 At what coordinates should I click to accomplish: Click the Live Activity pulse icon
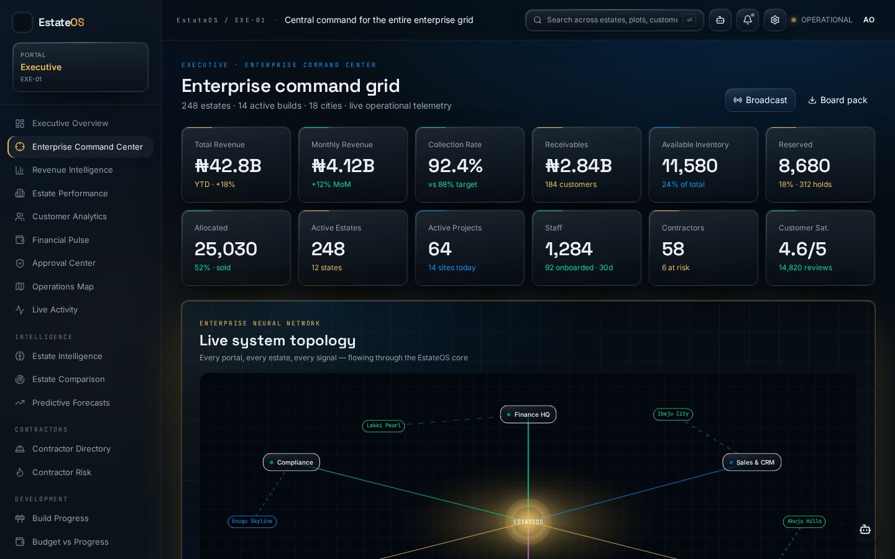point(20,310)
